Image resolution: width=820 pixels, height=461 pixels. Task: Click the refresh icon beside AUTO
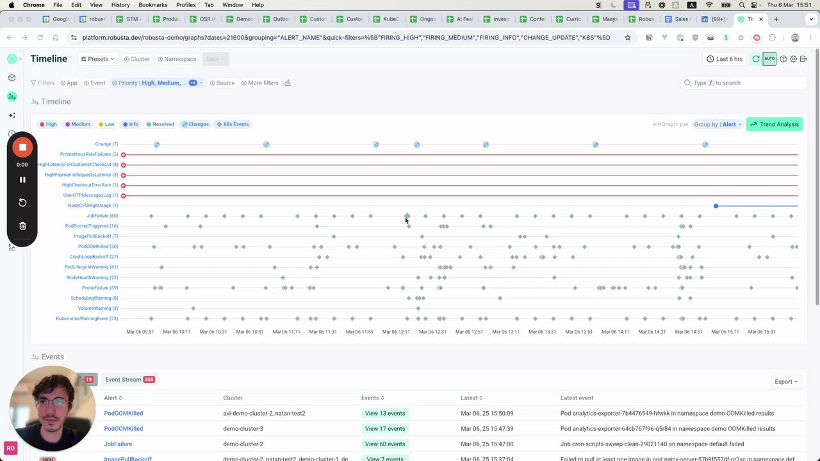[x=756, y=59]
